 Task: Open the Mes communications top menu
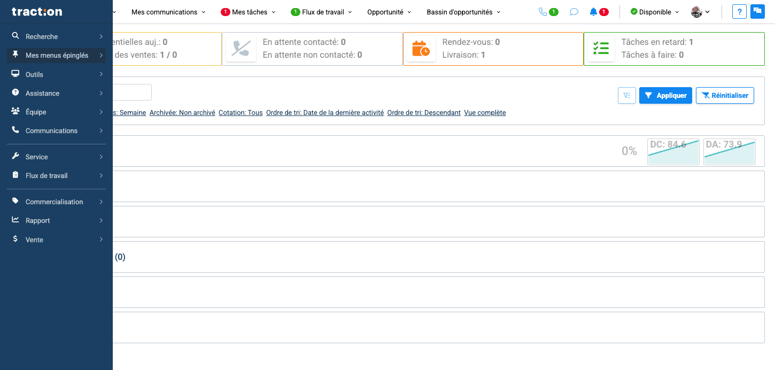coord(168,12)
